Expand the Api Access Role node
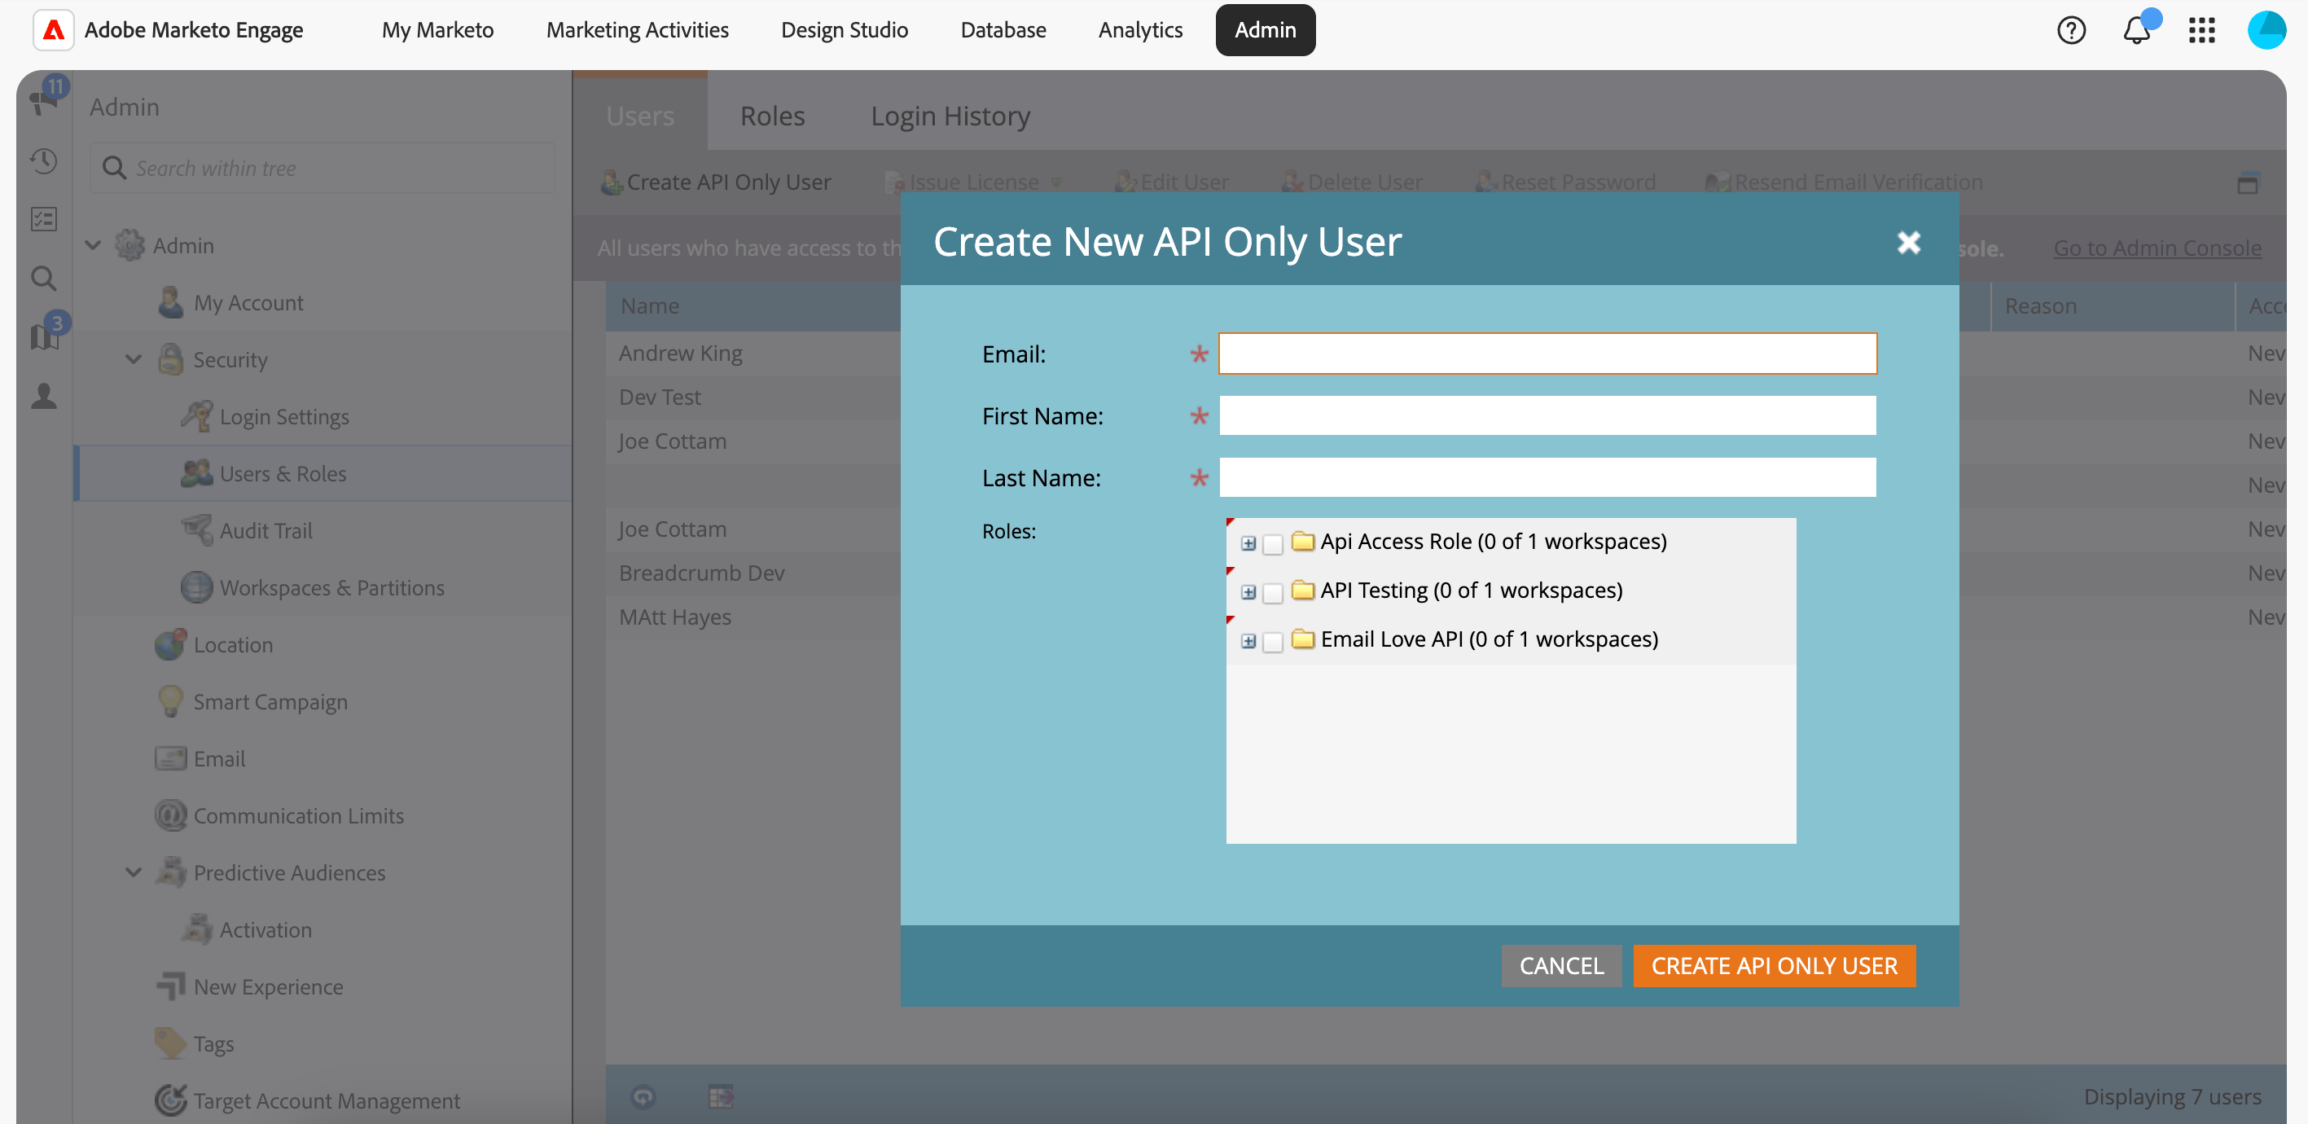Image resolution: width=2308 pixels, height=1124 pixels. point(1248,543)
